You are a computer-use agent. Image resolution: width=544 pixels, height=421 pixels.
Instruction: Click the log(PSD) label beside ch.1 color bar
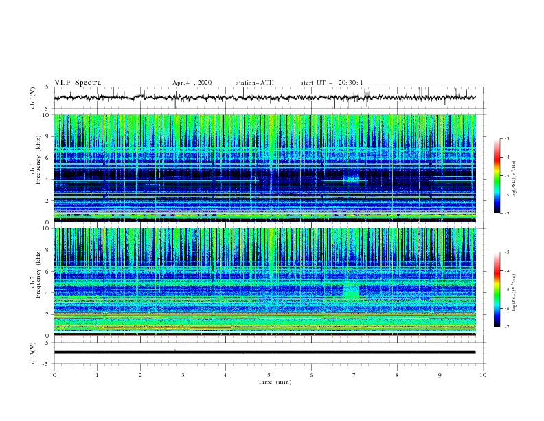tap(514, 179)
